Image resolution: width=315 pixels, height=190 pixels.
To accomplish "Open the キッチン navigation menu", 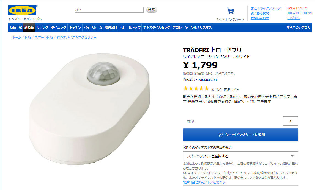I will point(75,27).
